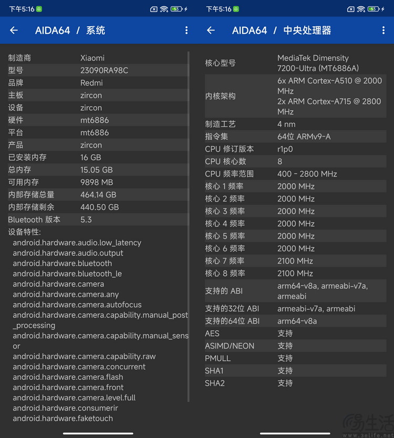Select frequency range 400 - 2800 MHz
The width and height of the screenshot is (394, 438).
[307, 174]
